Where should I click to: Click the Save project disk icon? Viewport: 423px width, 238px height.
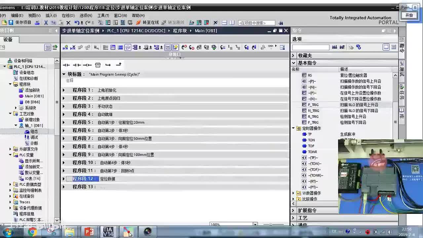11,22
